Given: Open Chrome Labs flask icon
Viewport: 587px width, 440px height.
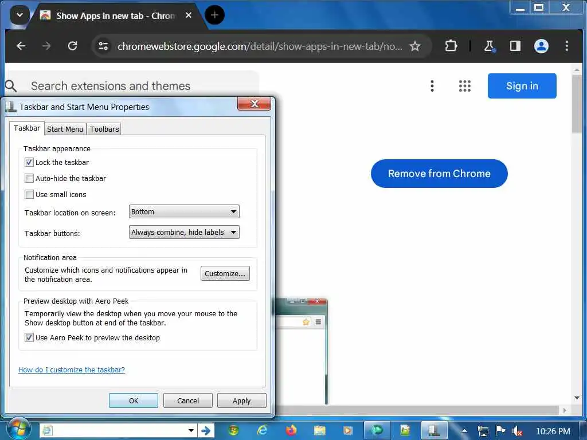Looking at the screenshot, I should [489, 46].
